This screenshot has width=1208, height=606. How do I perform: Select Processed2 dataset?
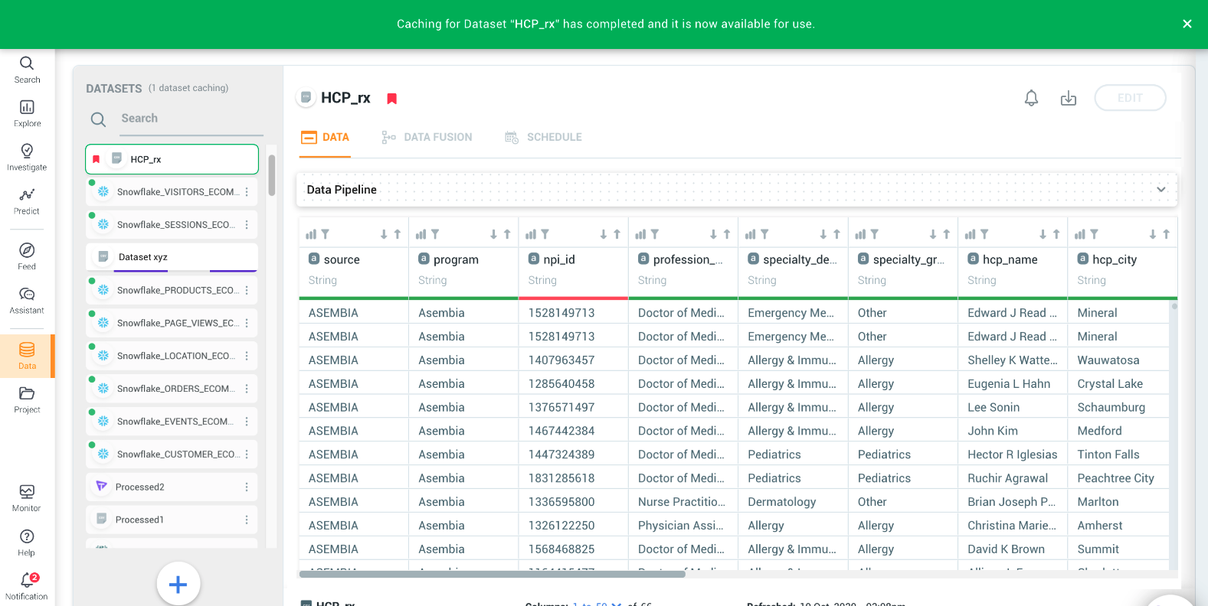(x=172, y=487)
